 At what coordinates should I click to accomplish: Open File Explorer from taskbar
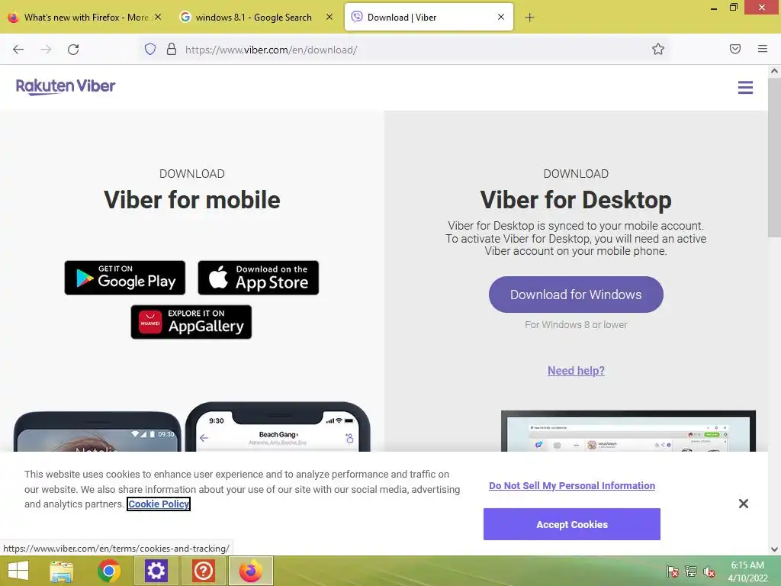pyautogui.click(x=61, y=571)
